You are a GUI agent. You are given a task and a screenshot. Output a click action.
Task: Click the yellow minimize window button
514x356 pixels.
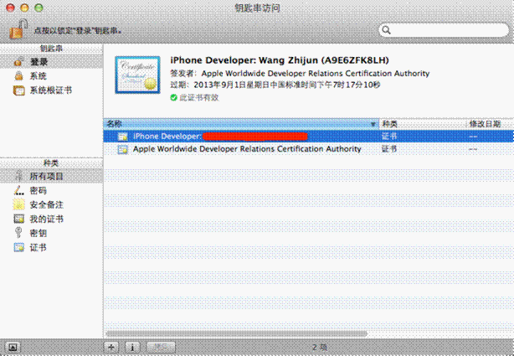pos(24,8)
